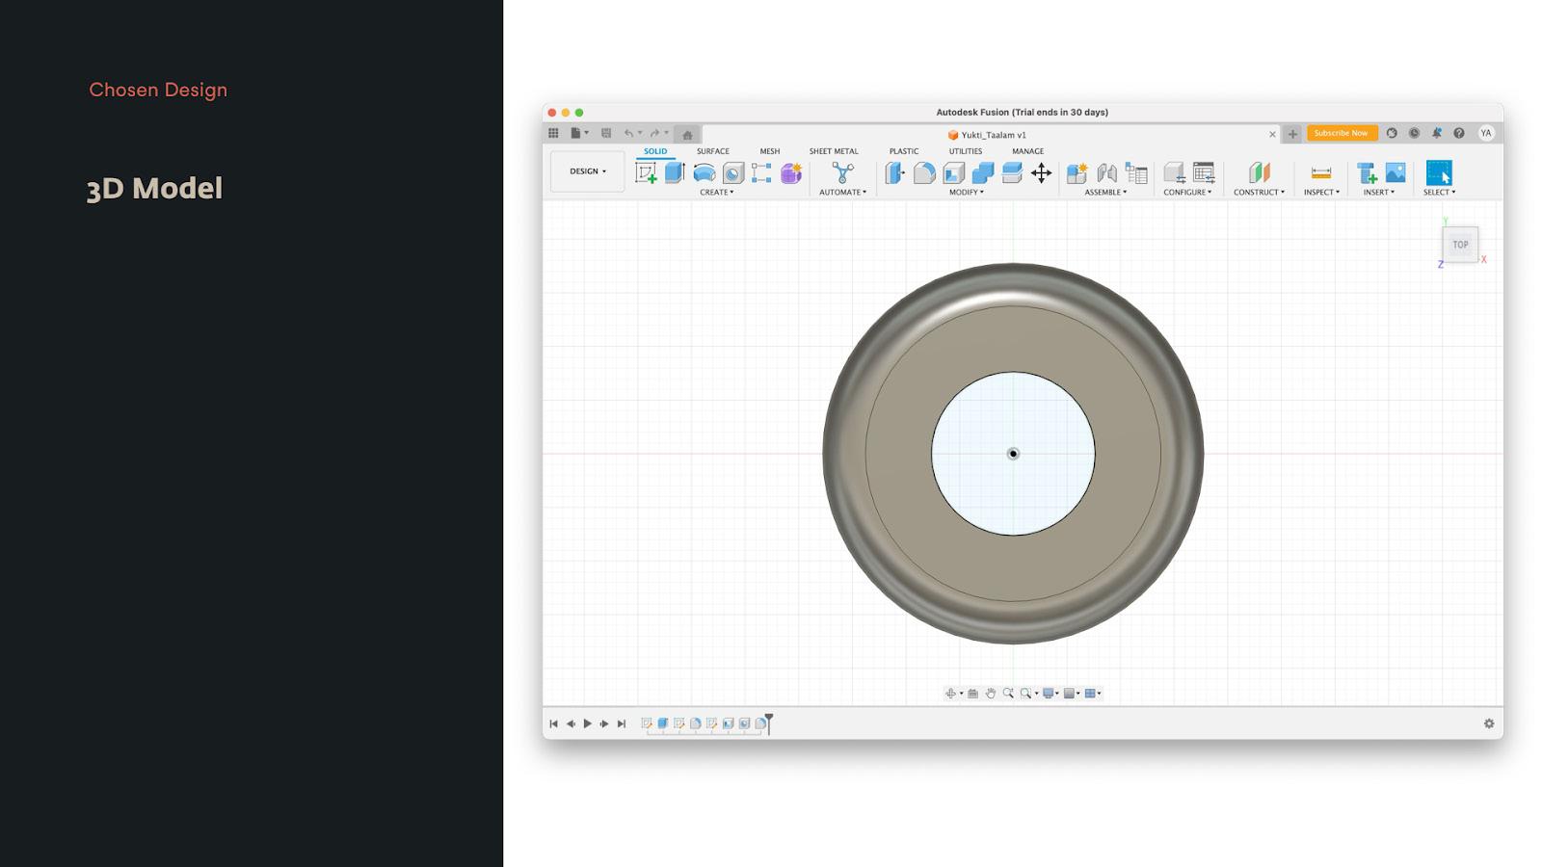Open the DESIGN workspace dropdown
The height and width of the screenshot is (867, 1542).
coord(588,171)
